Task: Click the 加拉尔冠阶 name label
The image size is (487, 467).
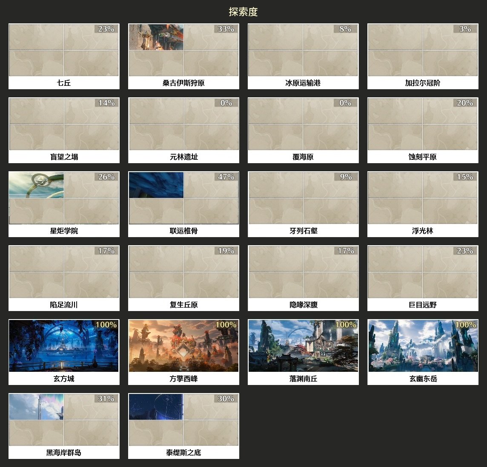Action: (x=423, y=83)
